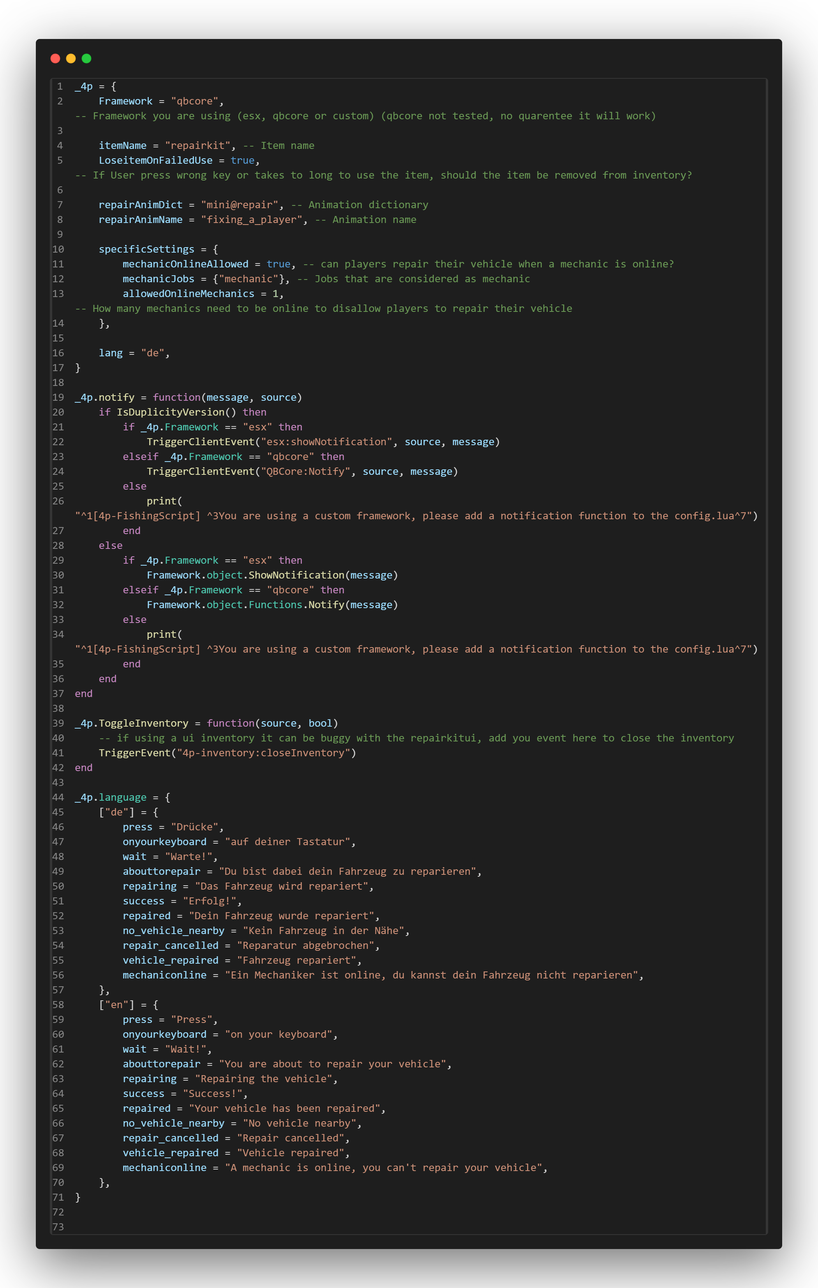Click IsDuplicityVersion() call on line 20
This screenshot has height=1288, width=818.
point(176,412)
